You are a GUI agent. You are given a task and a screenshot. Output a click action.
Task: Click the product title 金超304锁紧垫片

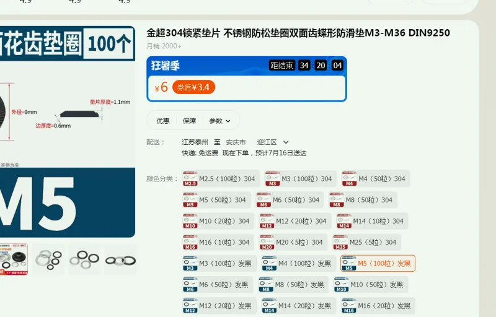click(298, 33)
